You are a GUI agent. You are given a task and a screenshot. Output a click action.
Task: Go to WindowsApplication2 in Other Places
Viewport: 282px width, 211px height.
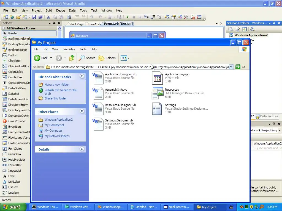59,120
